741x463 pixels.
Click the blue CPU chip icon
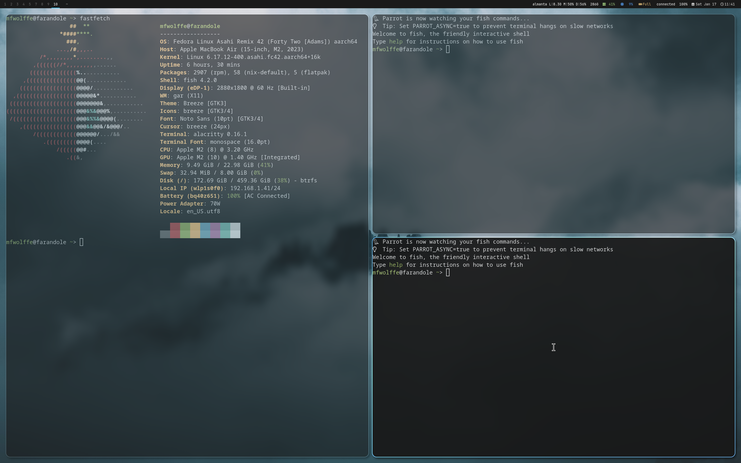pyautogui.click(x=622, y=4)
